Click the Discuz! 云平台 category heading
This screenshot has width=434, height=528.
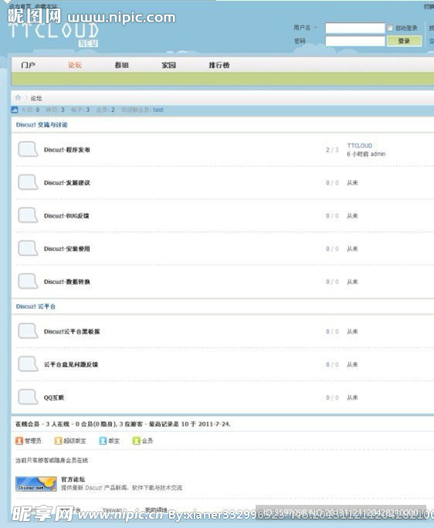click(x=36, y=306)
